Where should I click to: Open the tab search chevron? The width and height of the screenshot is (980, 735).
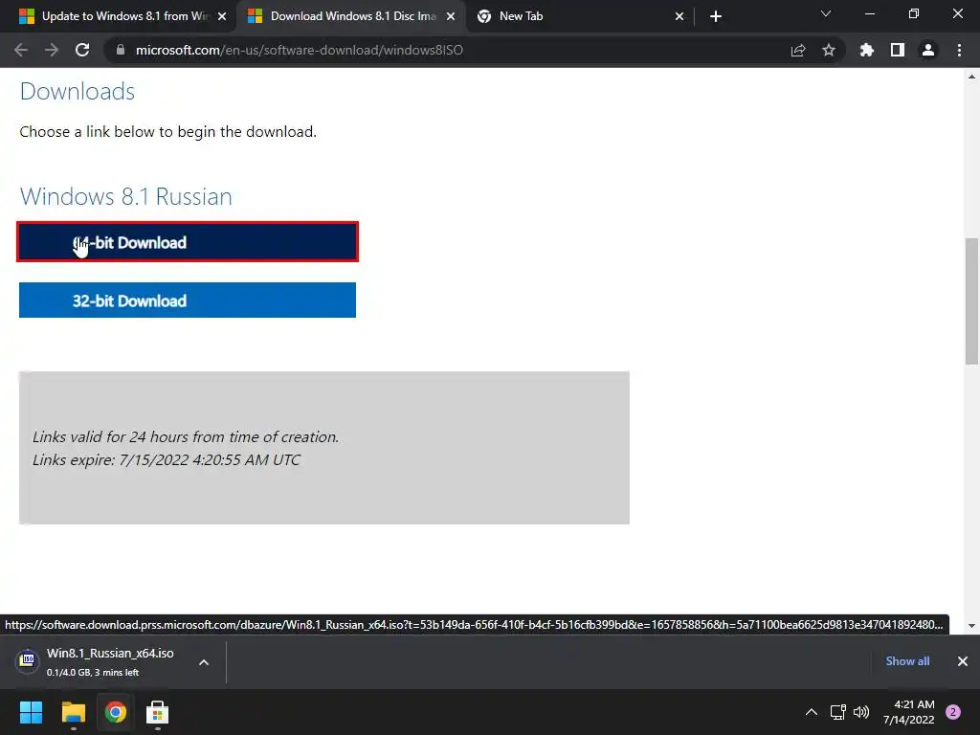[826, 13]
